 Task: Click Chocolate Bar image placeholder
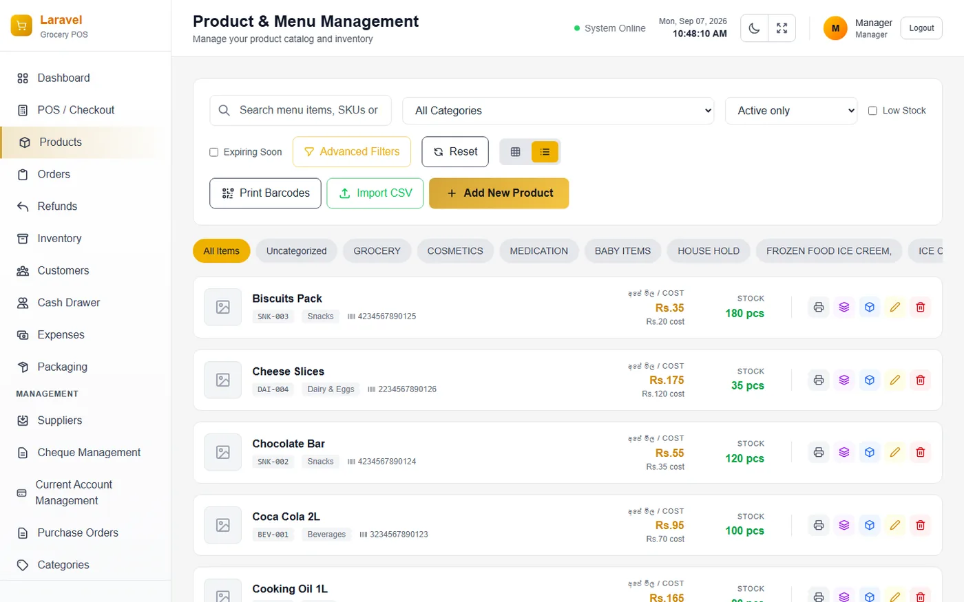223,453
